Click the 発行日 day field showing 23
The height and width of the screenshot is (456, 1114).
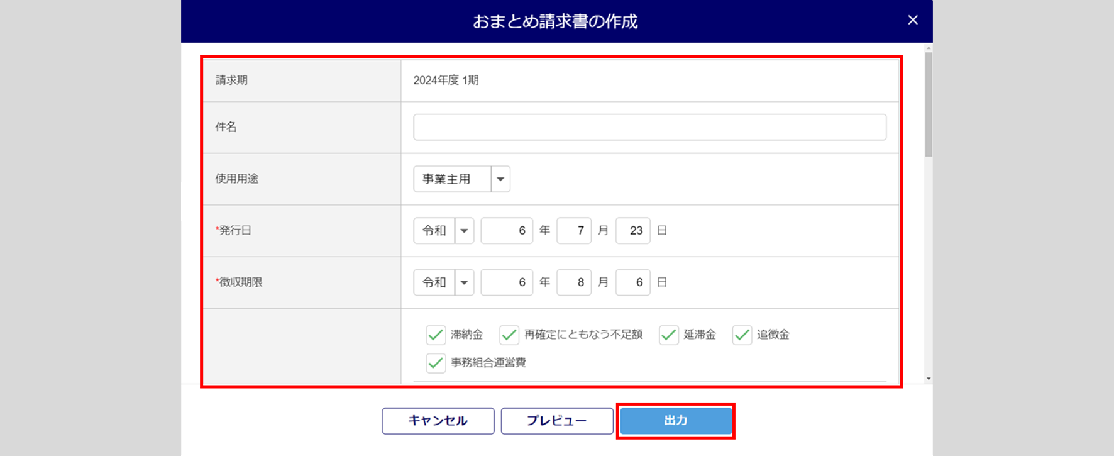point(632,231)
